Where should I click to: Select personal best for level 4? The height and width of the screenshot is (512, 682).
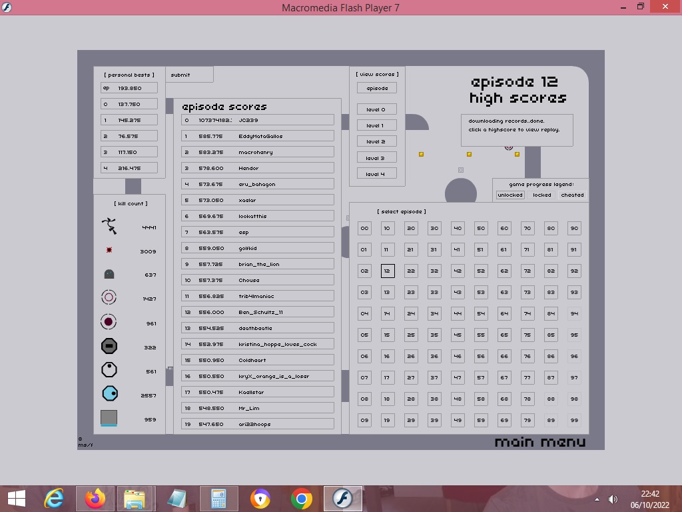click(x=129, y=168)
